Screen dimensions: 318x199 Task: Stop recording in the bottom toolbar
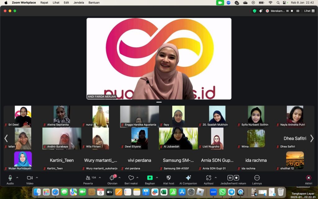click(x=236, y=178)
